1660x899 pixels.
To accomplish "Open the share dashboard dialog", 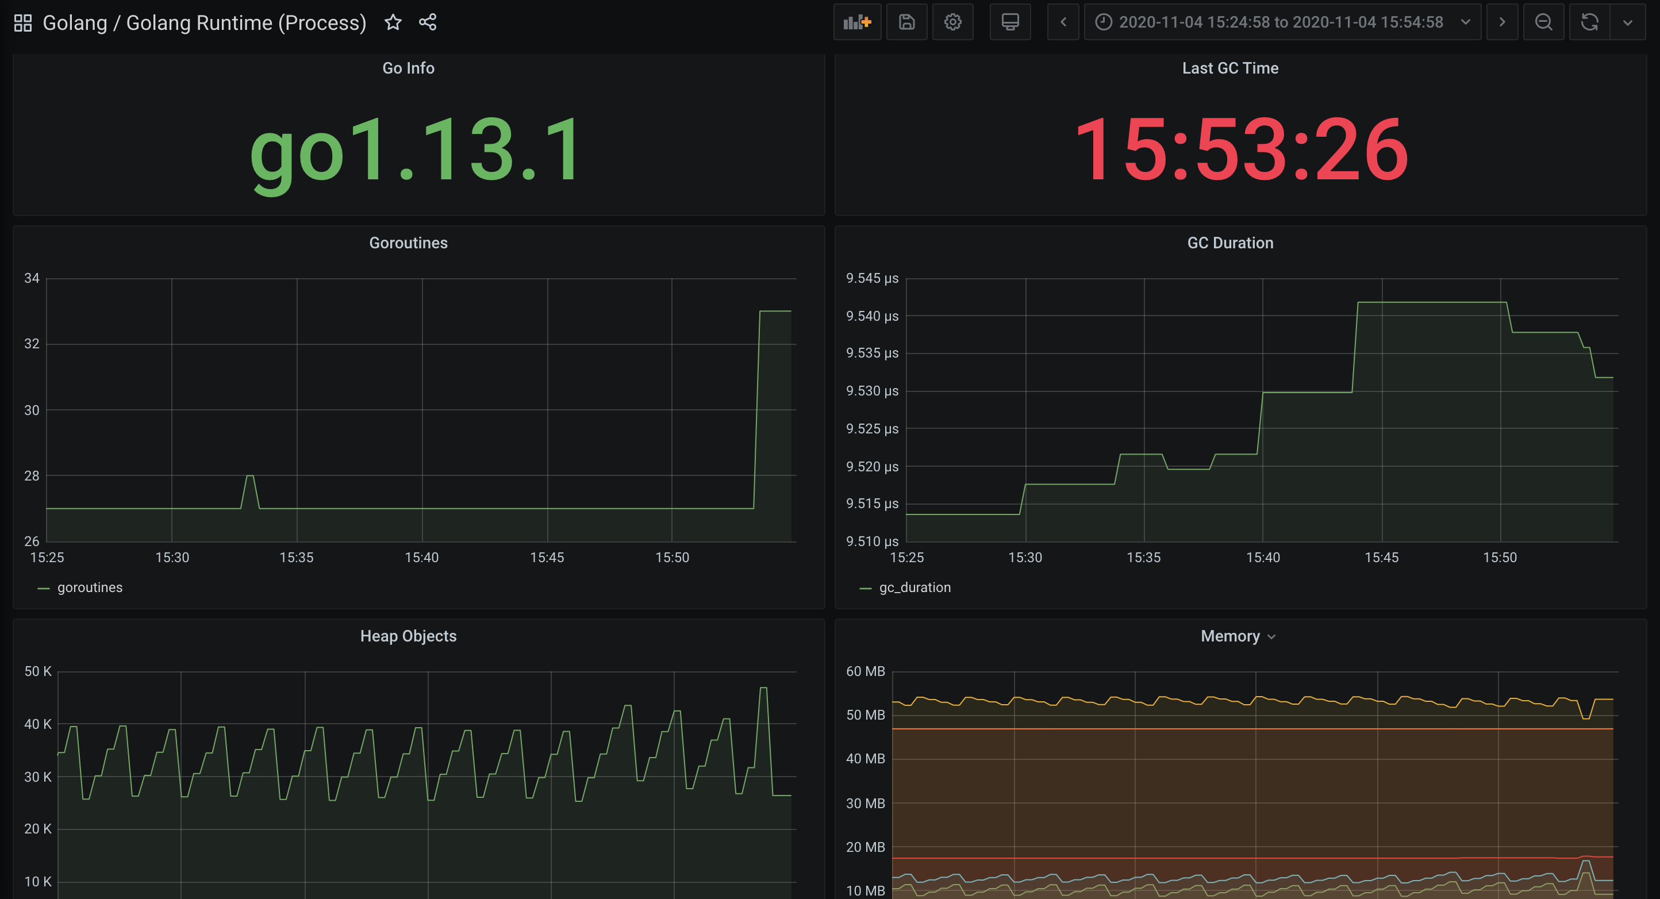I will (427, 22).
